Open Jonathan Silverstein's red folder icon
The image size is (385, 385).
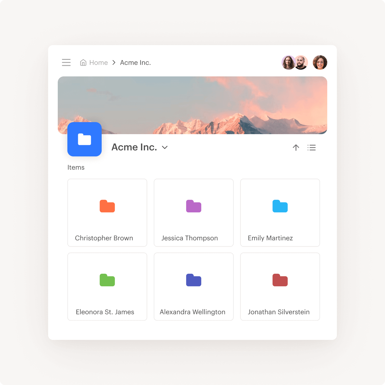point(280,280)
